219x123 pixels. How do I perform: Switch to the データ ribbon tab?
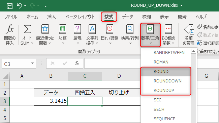click(x=127, y=17)
